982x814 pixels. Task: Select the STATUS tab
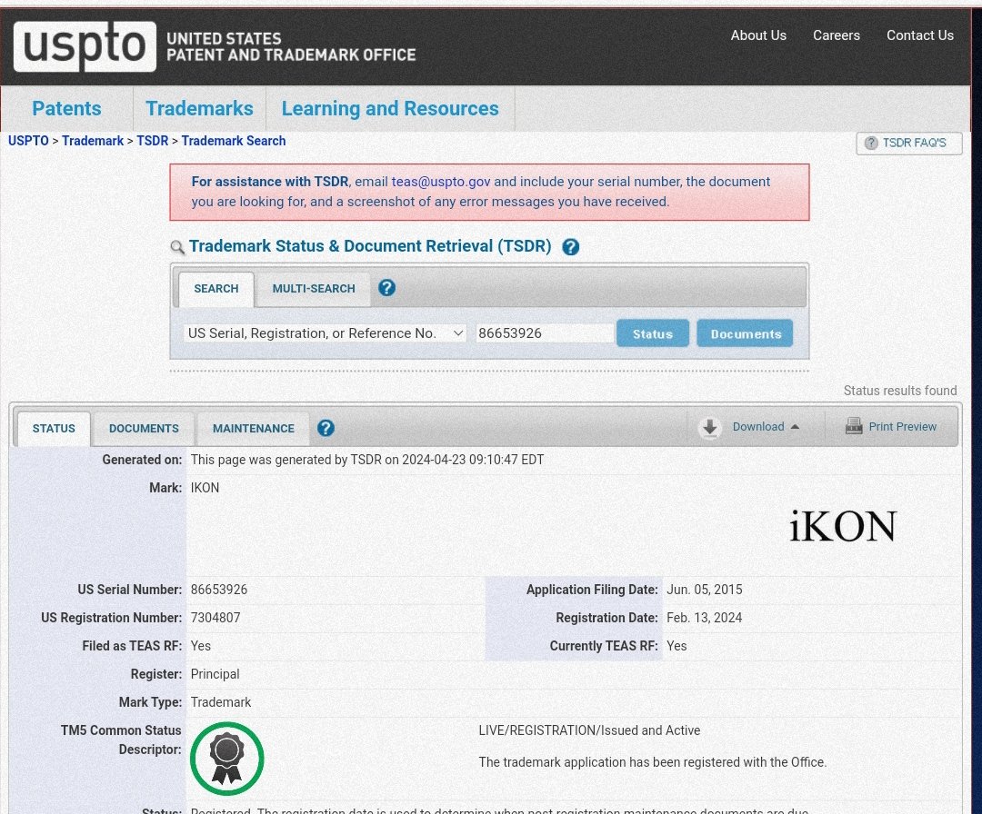point(54,429)
